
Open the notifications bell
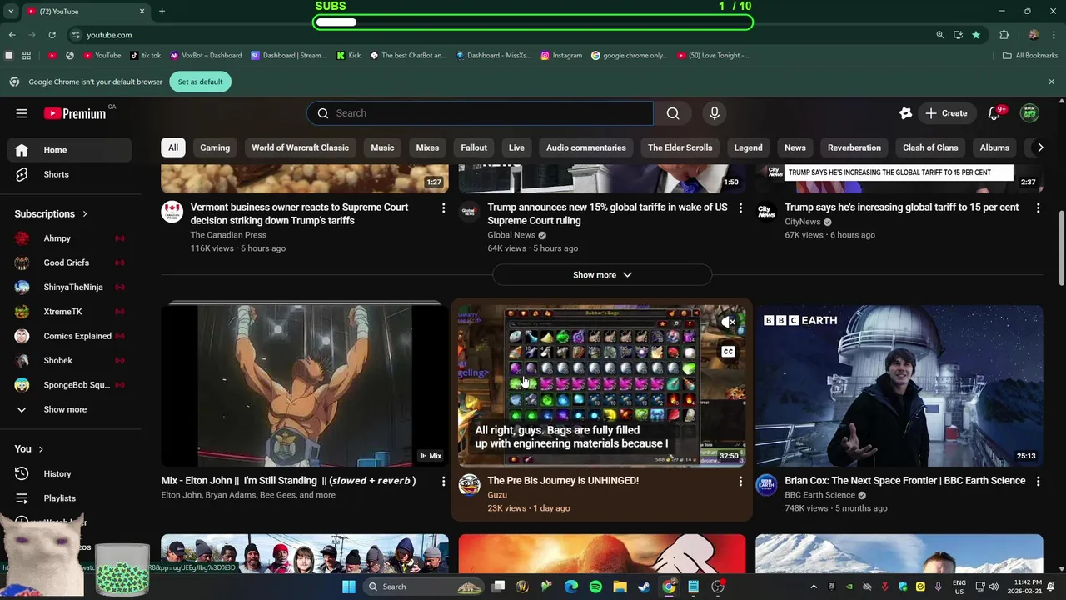pyautogui.click(x=994, y=113)
